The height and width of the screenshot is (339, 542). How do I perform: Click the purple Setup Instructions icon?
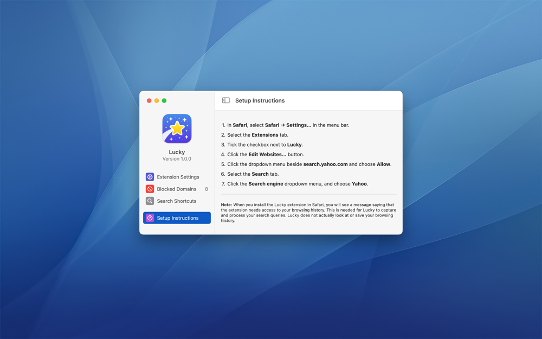150,218
